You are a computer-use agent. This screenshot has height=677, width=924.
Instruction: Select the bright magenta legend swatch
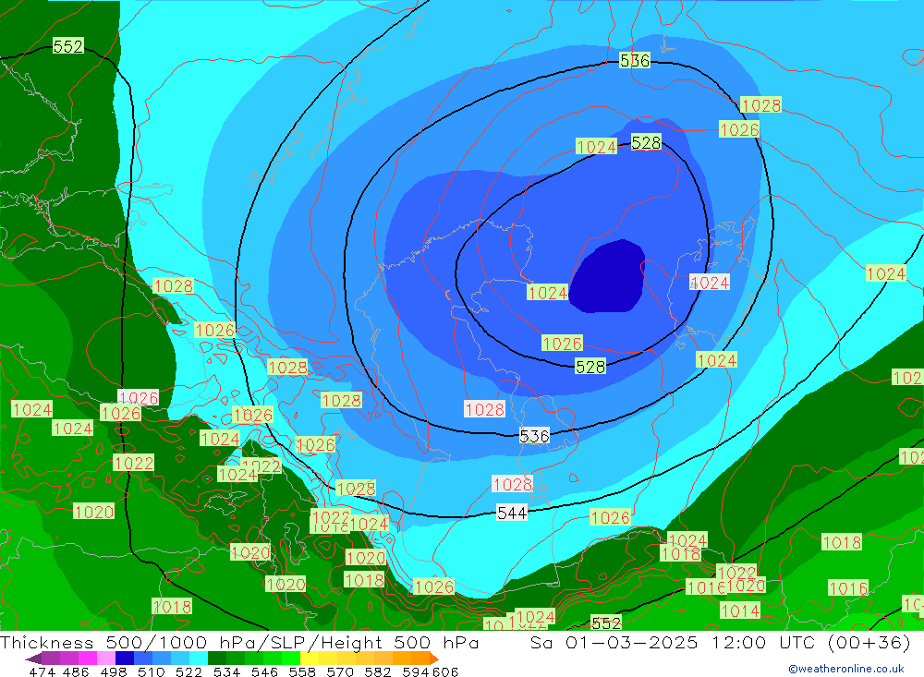pyautogui.click(x=87, y=659)
